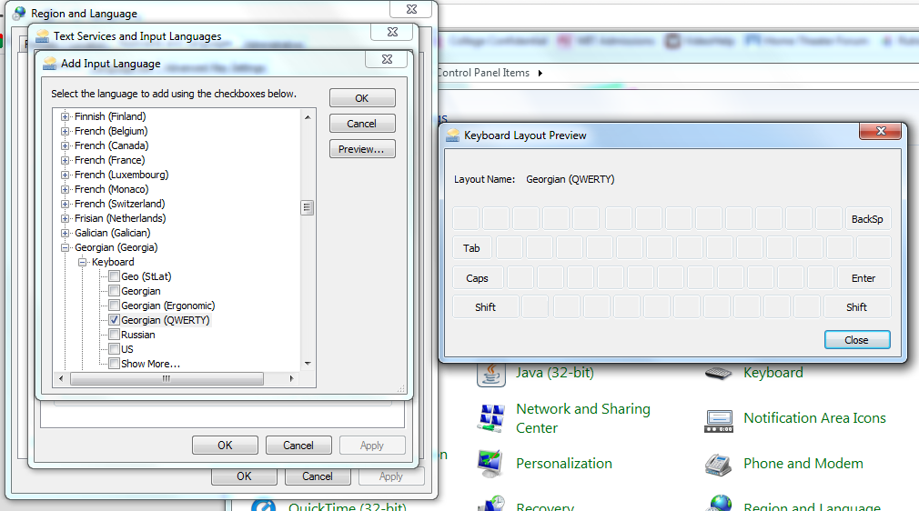Screen dimensions: 919x511
Task: Click the horizontal scrollbar left arrow
Action: pyautogui.click(x=61, y=378)
